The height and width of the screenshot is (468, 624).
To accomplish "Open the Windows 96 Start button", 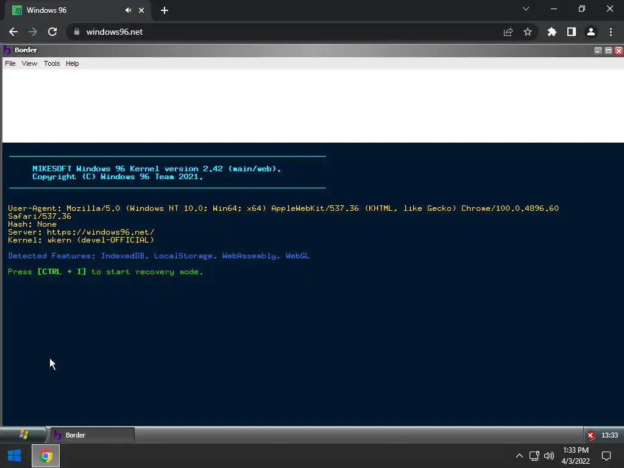I will (23, 434).
